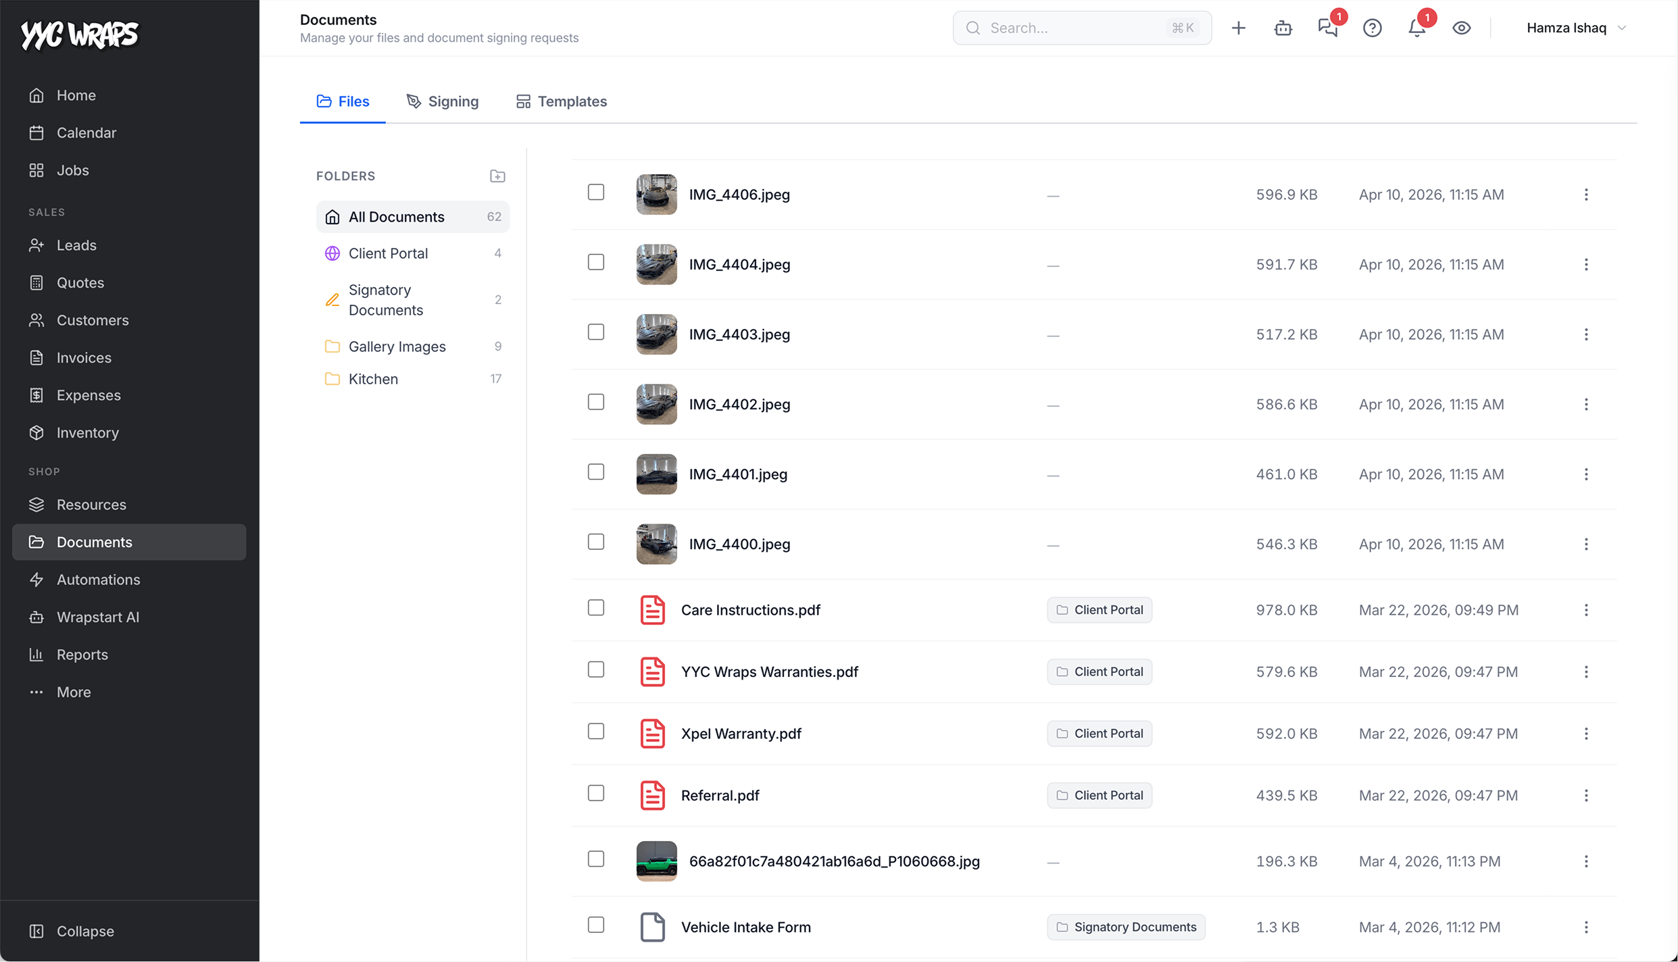Check the box for IMG_4403.jpeg
1678x962 pixels.
point(595,332)
